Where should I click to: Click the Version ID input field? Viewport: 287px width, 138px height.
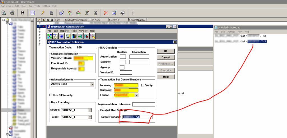pyautogui.click(x=126, y=73)
